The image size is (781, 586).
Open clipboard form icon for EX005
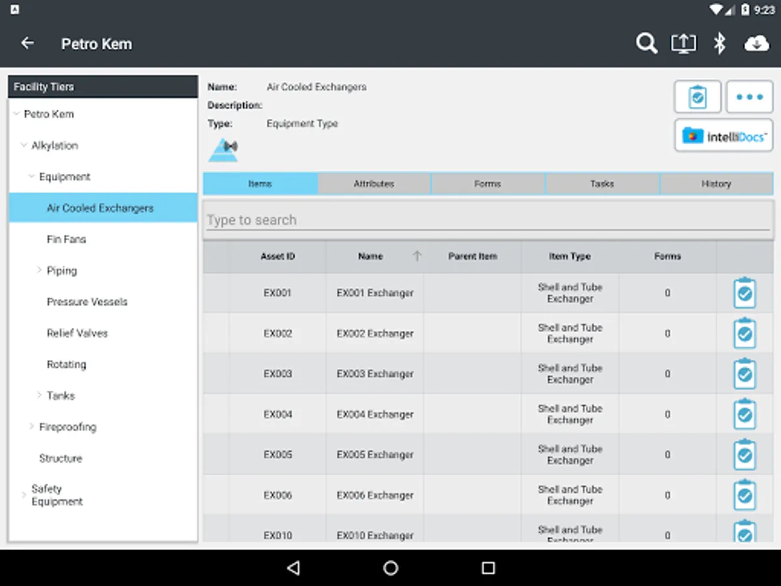click(745, 454)
